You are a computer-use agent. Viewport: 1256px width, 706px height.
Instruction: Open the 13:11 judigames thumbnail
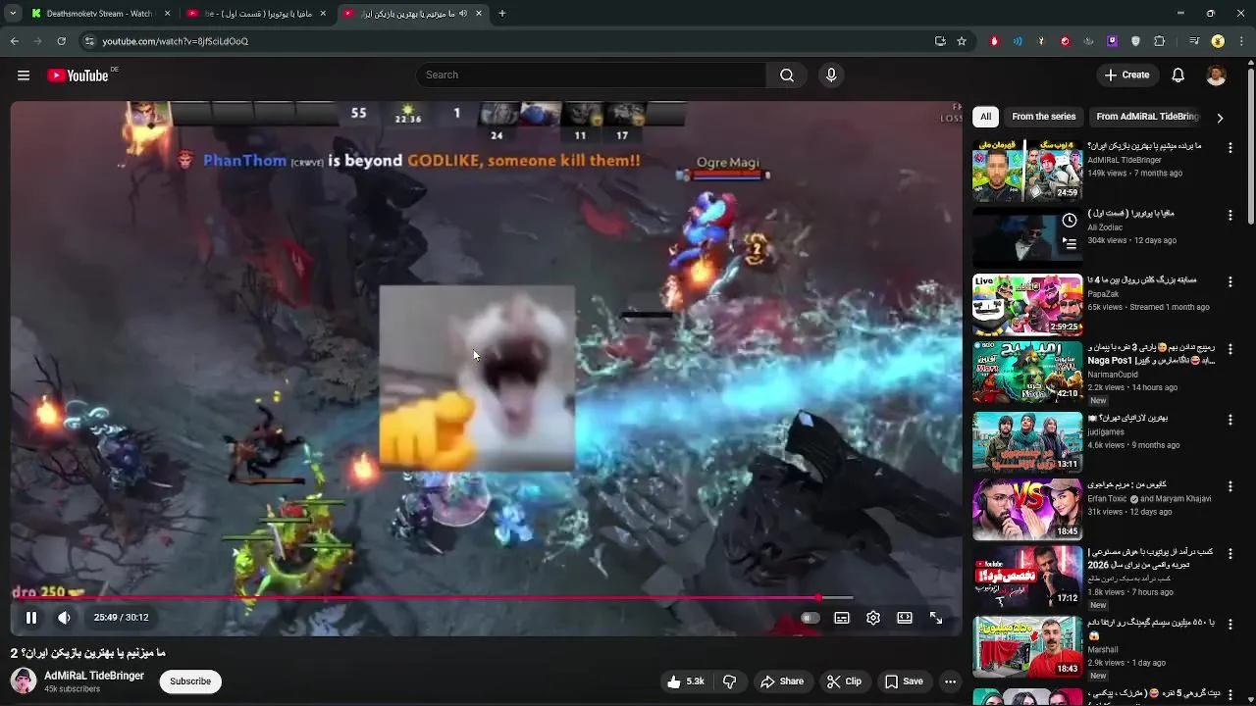point(1027,442)
